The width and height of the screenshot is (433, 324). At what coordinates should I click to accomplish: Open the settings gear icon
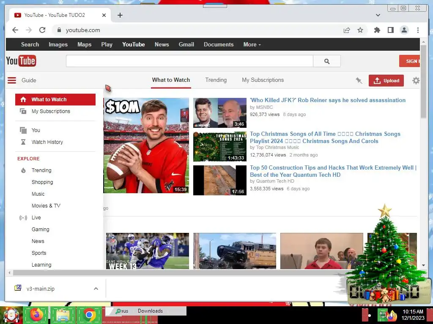(416, 81)
